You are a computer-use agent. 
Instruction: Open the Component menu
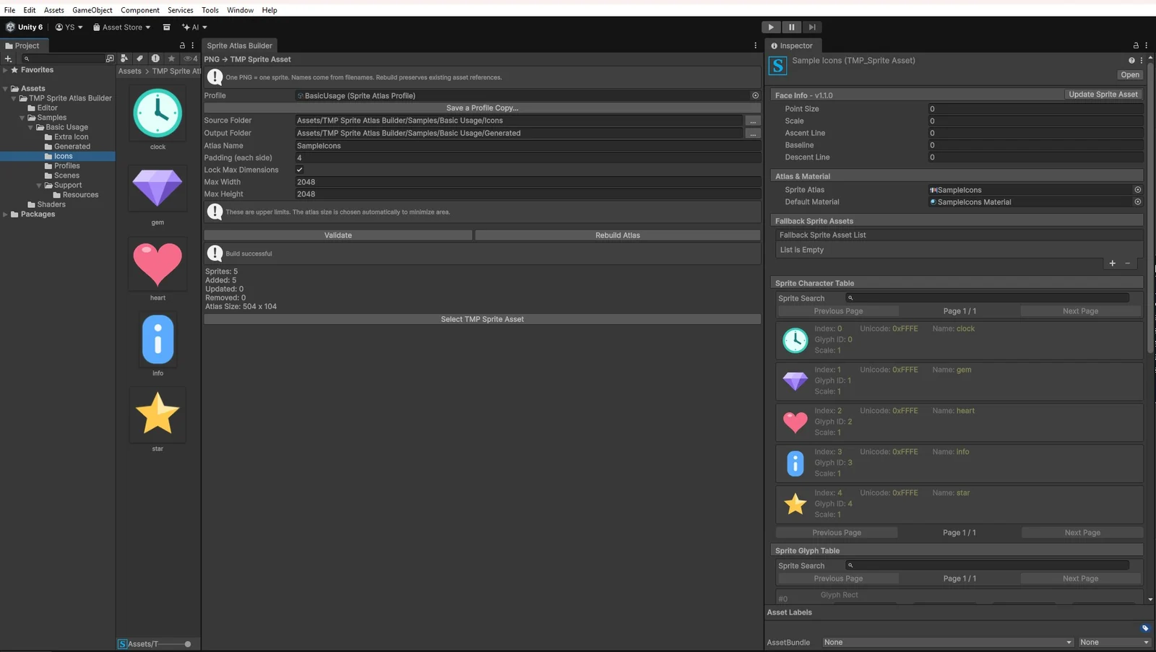coord(140,10)
